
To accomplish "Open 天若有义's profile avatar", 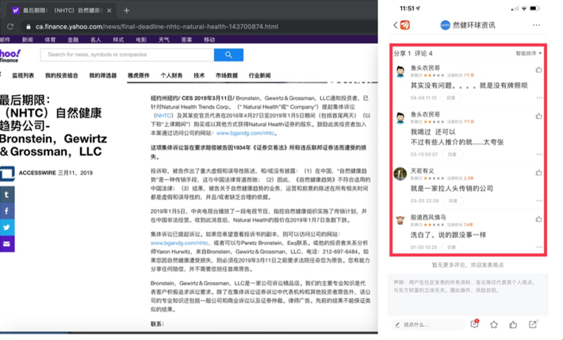I will (400, 174).
